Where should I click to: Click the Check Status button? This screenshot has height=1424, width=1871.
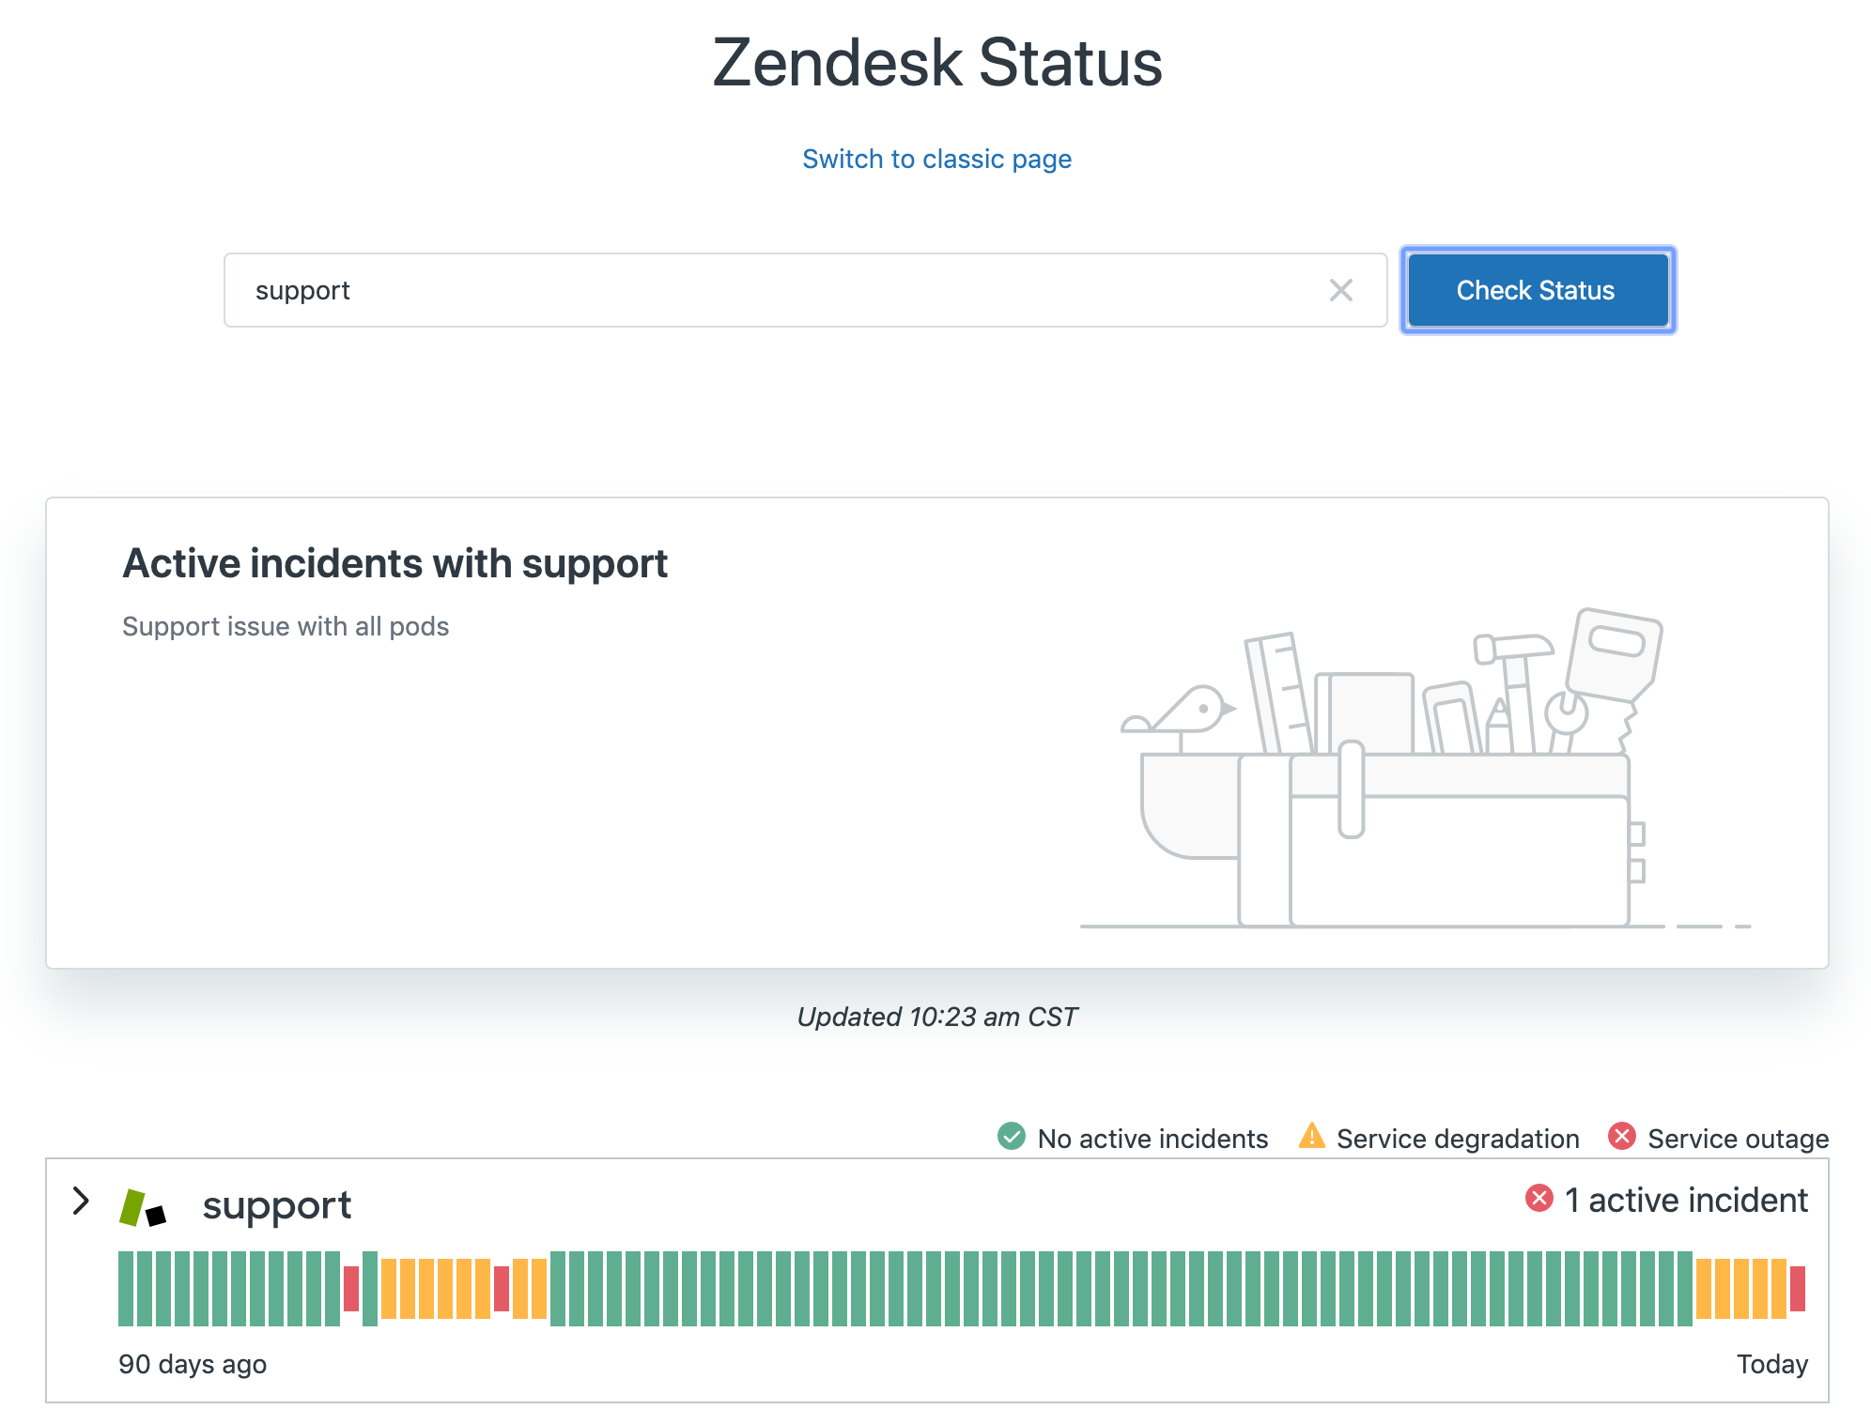pos(1537,290)
